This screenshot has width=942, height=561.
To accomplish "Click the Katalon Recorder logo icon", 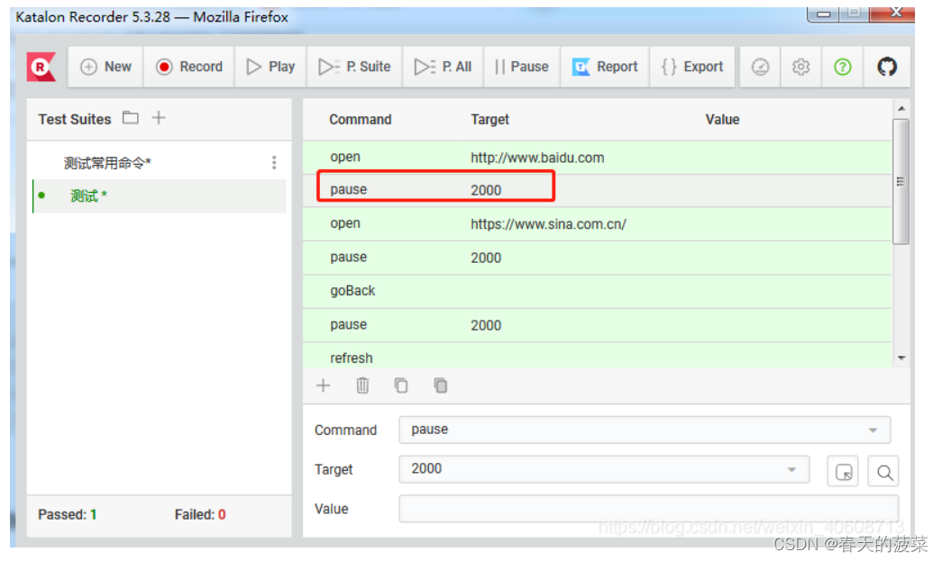I will click(41, 67).
